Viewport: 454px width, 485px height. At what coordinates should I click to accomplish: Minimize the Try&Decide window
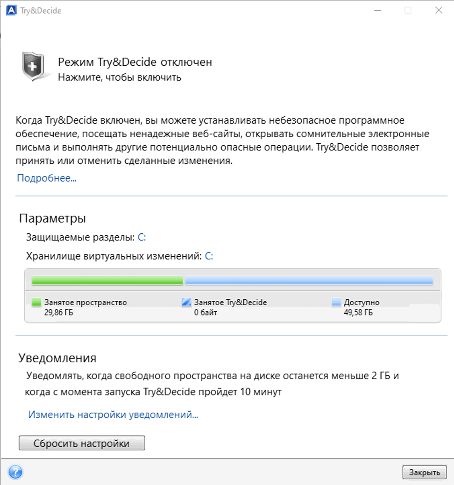tap(377, 10)
